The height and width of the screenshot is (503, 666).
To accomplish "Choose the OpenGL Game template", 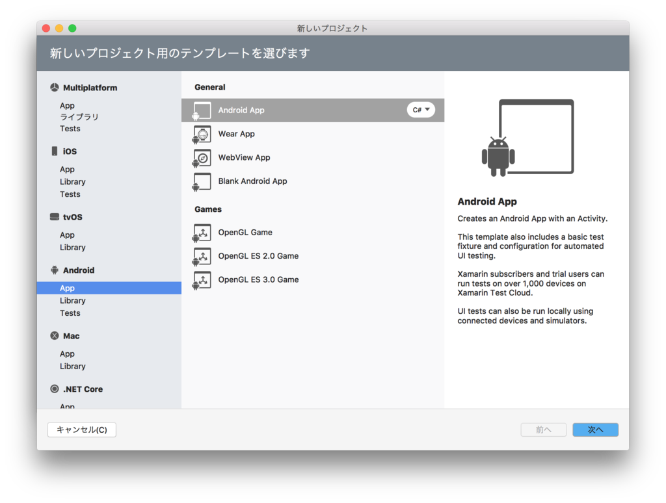I will tap(313, 232).
